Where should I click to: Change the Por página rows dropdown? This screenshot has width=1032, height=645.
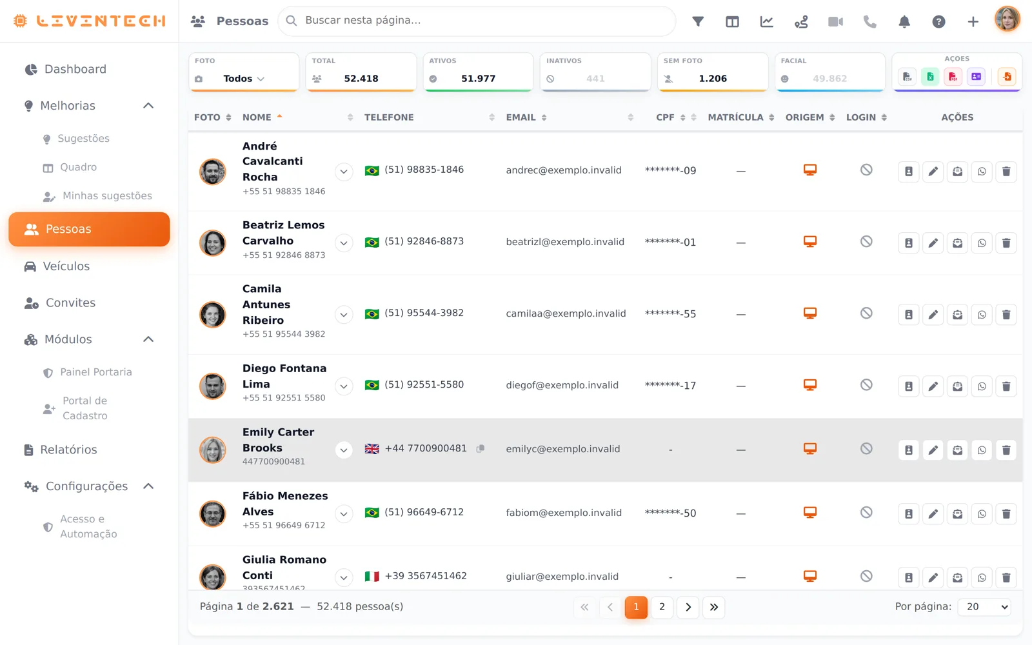(x=984, y=607)
